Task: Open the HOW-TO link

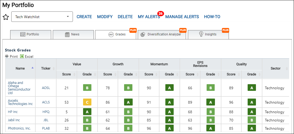Action: (212, 17)
